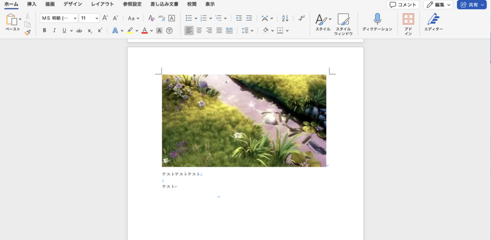The image size is (491, 240).
Task: Click the Sort A-Z icon
Action: click(x=285, y=18)
